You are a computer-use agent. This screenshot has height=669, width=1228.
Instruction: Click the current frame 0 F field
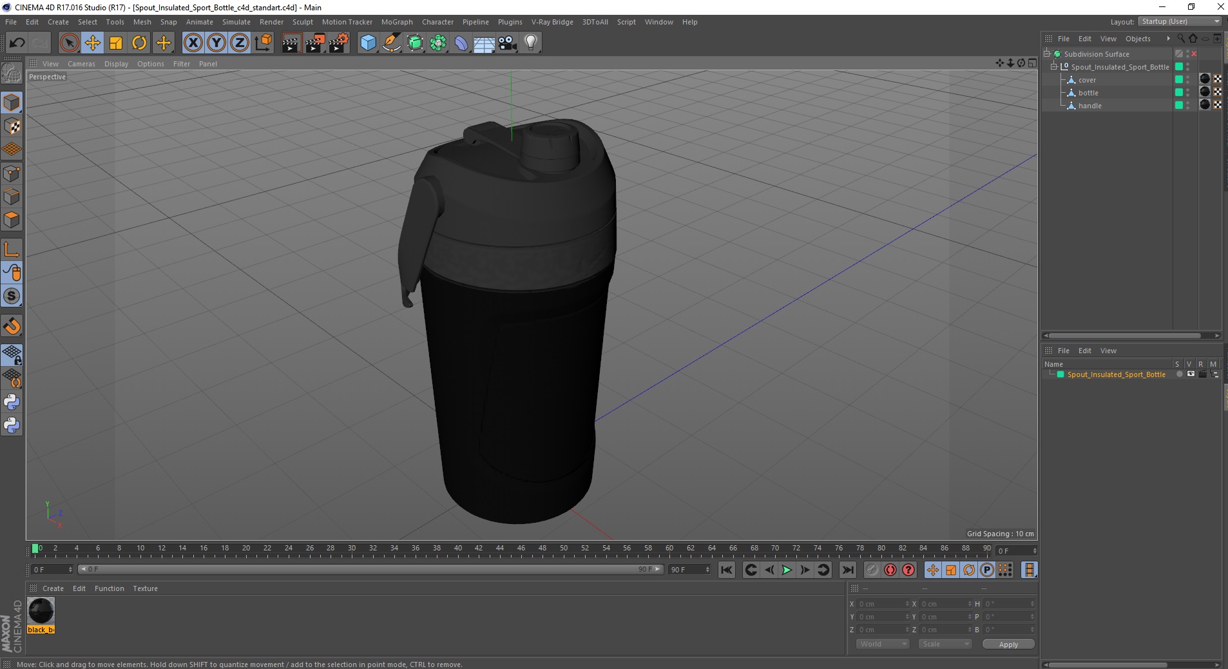pyautogui.click(x=52, y=570)
